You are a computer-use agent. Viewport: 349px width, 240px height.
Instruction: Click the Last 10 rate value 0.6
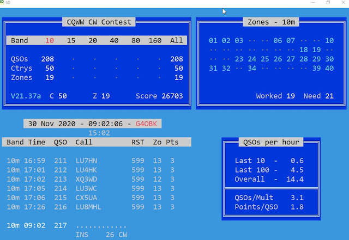tap(297, 161)
